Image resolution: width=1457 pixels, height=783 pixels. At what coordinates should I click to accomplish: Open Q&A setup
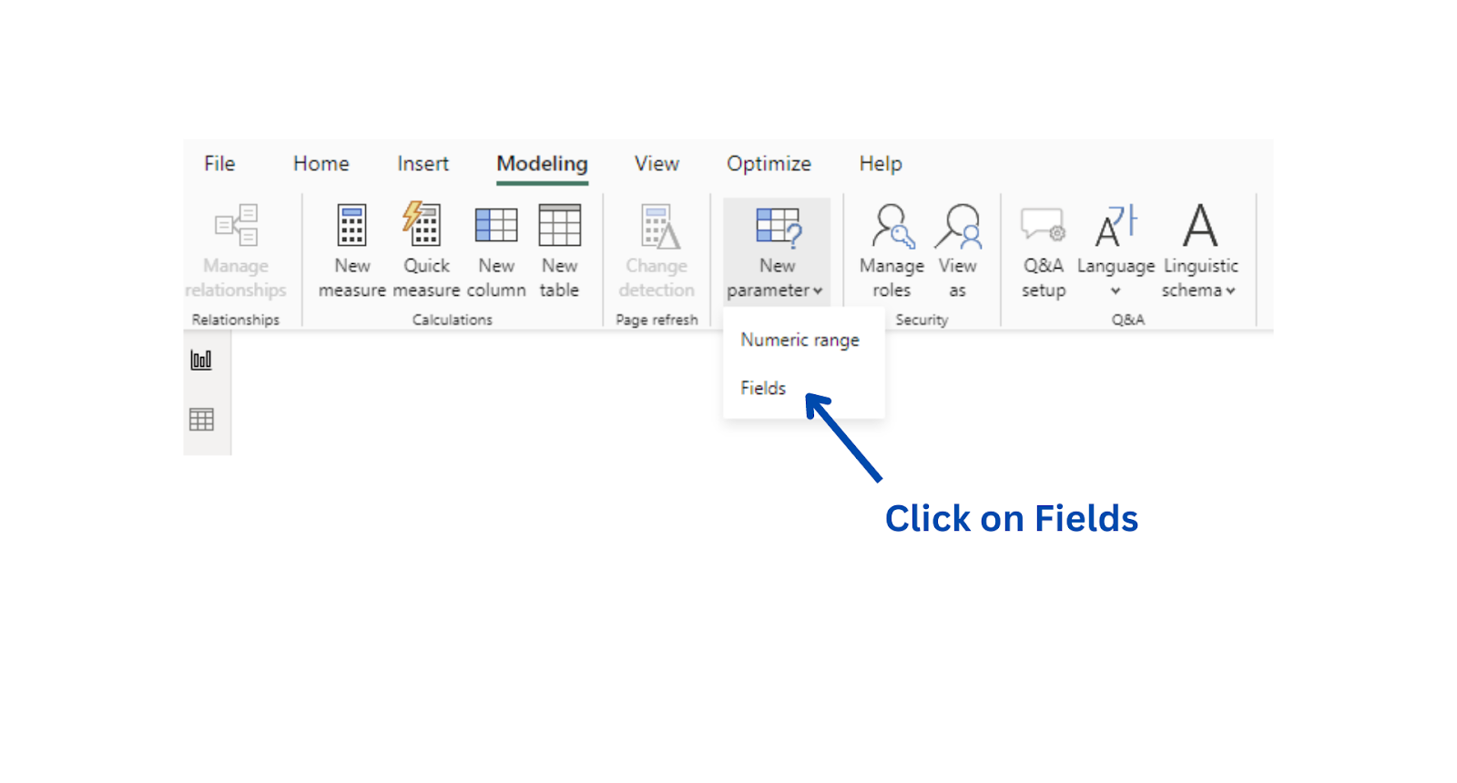1044,250
